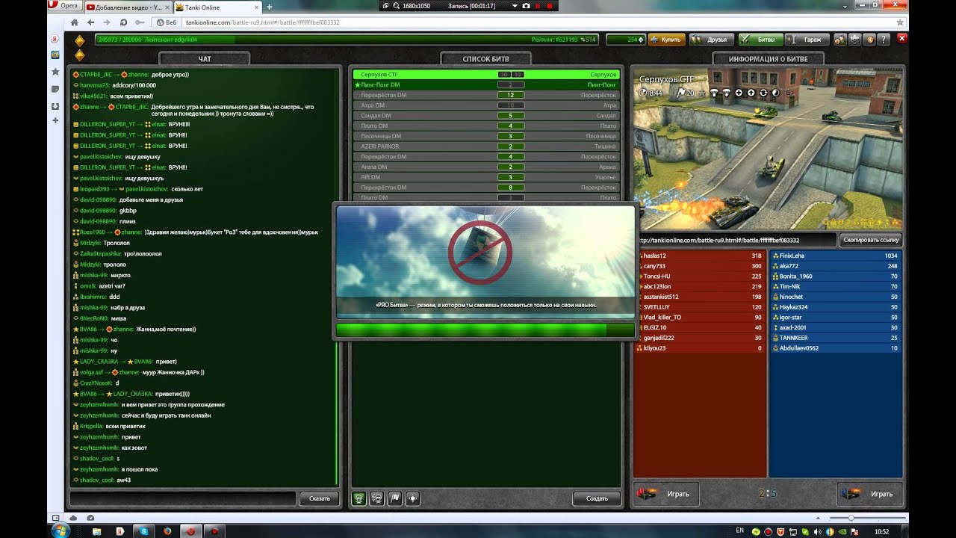Image resolution: width=956 pixels, height=538 pixels.
Task: Click player cany733 in the red team
Action: click(x=699, y=266)
